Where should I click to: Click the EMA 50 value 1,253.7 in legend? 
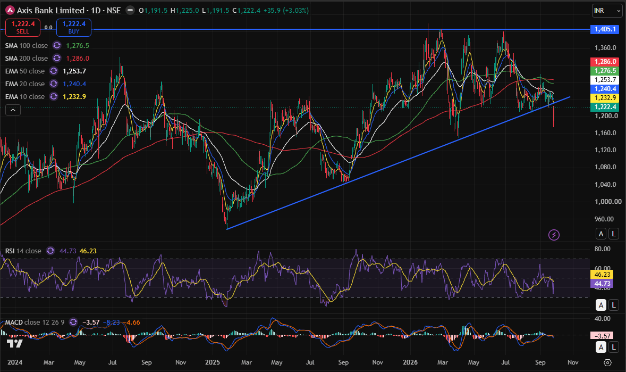[74, 71]
